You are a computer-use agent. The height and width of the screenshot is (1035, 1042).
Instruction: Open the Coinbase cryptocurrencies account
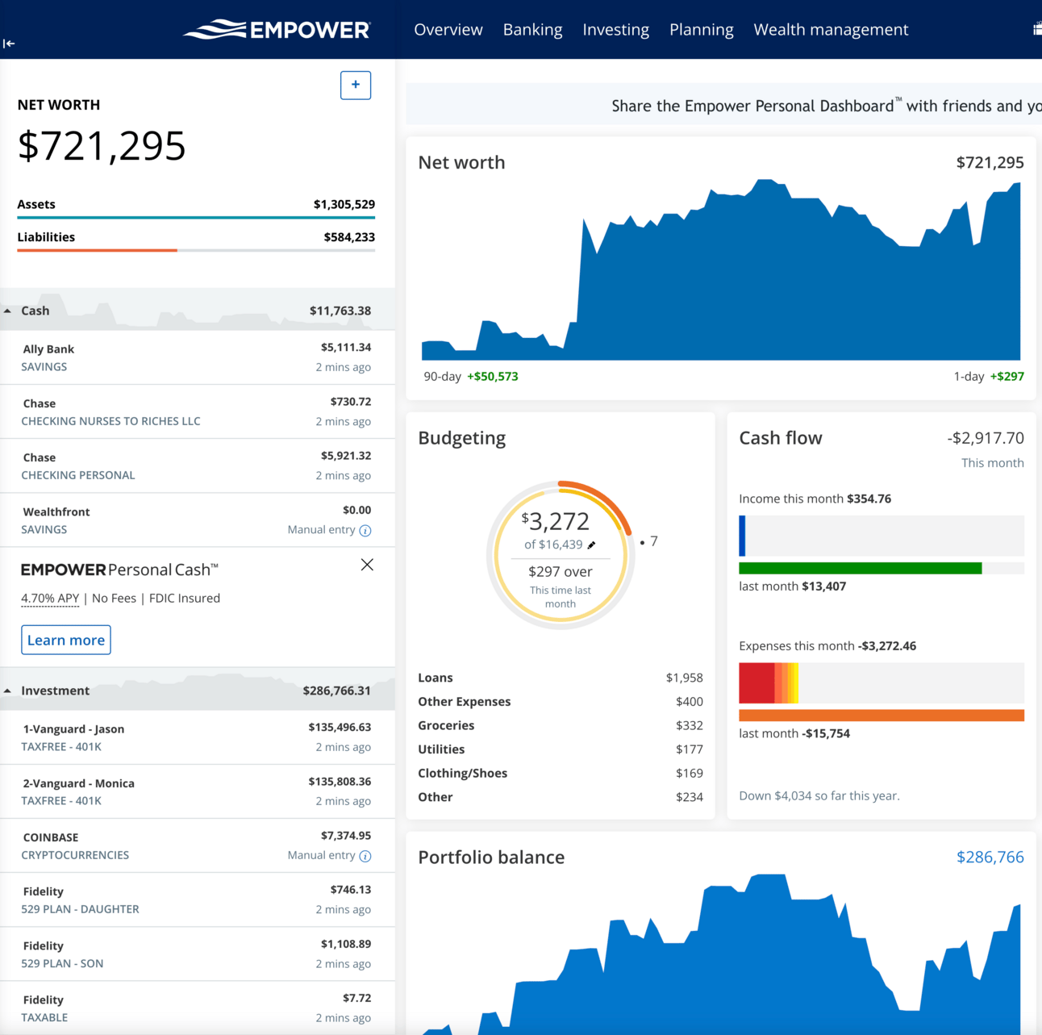click(198, 845)
